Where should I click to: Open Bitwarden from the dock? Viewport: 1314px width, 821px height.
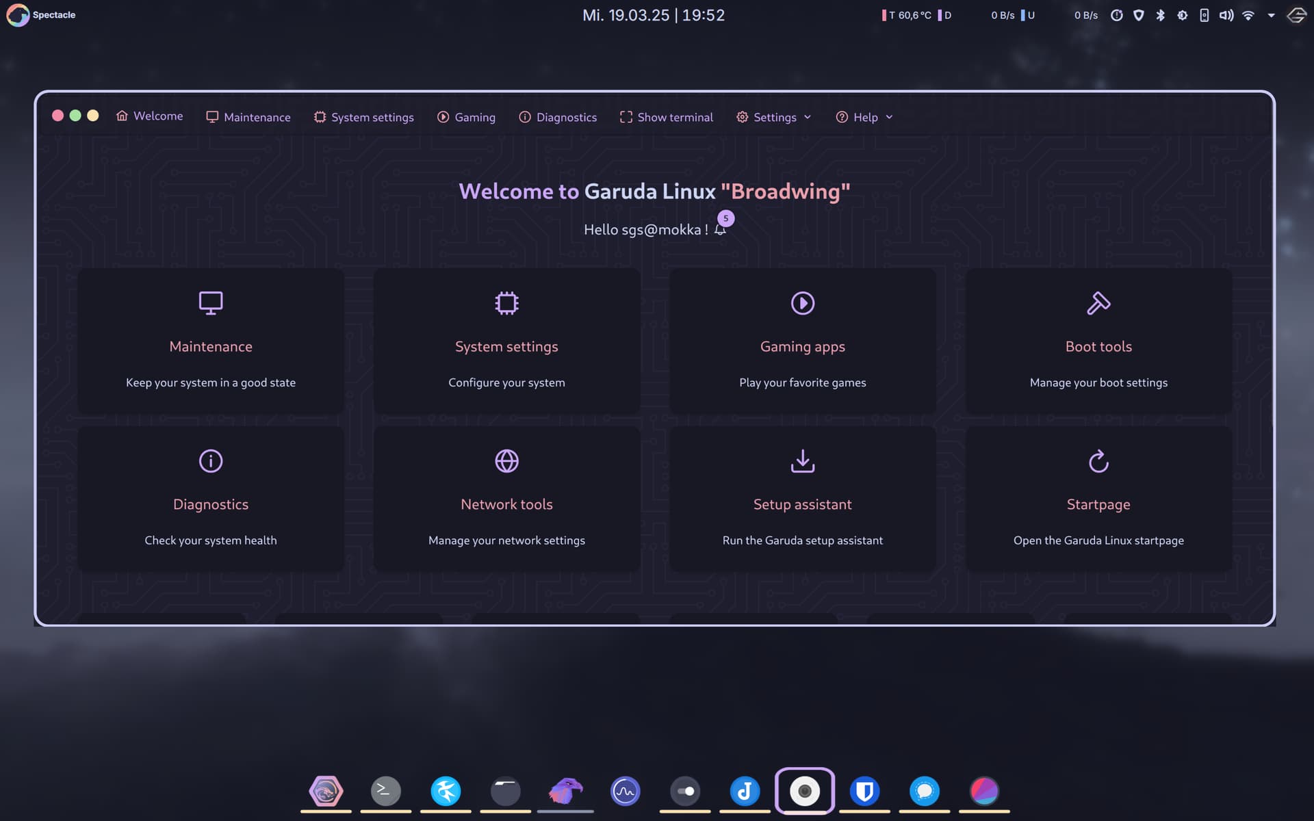864,791
